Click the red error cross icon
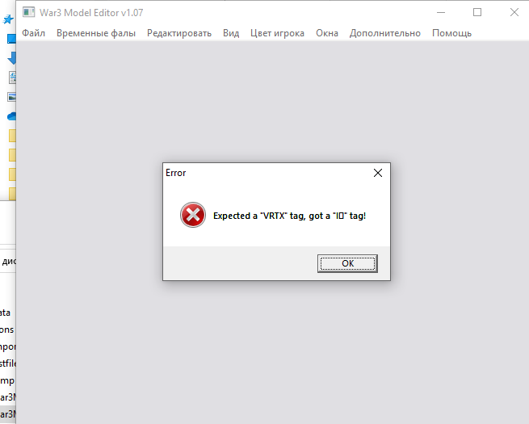The height and width of the screenshot is (424, 529). pyautogui.click(x=193, y=215)
